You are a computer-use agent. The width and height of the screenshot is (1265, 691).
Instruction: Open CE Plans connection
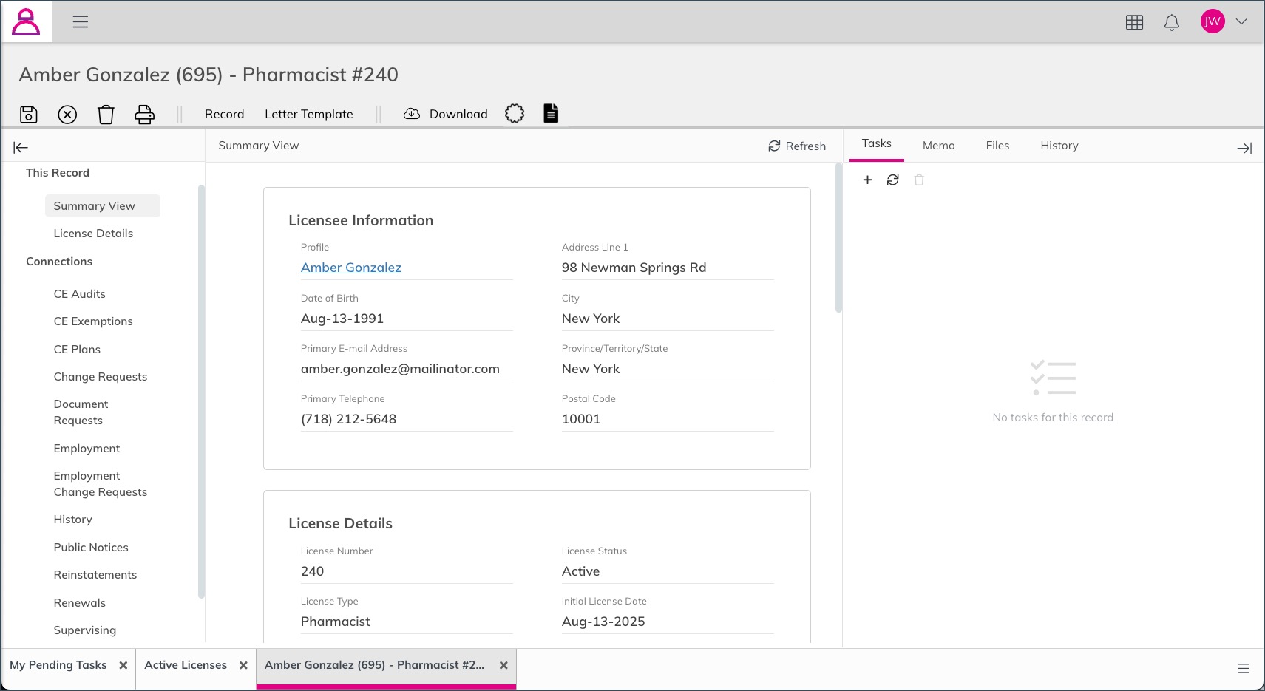point(77,349)
